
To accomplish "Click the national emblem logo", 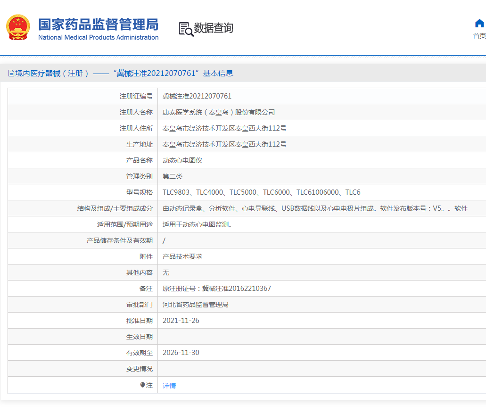I will [18, 27].
